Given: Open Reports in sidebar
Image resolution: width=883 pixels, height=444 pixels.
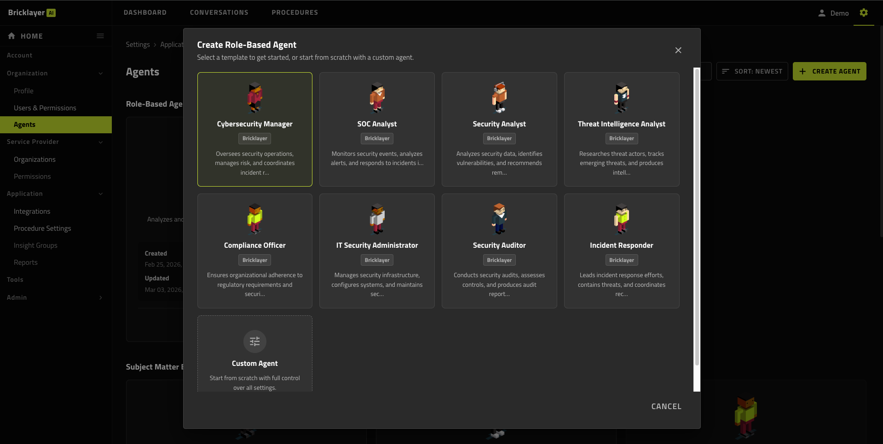Looking at the screenshot, I should [26, 262].
